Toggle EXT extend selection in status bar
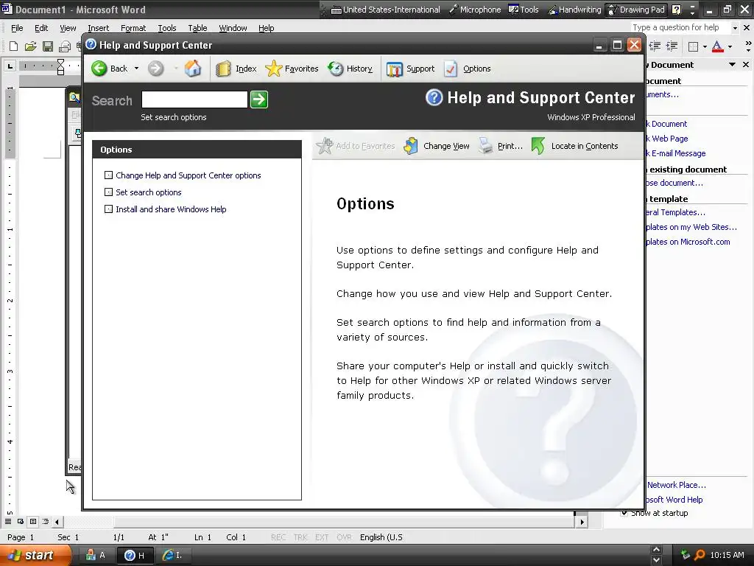The width and height of the screenshot is (754, 566). coord(323,537)
